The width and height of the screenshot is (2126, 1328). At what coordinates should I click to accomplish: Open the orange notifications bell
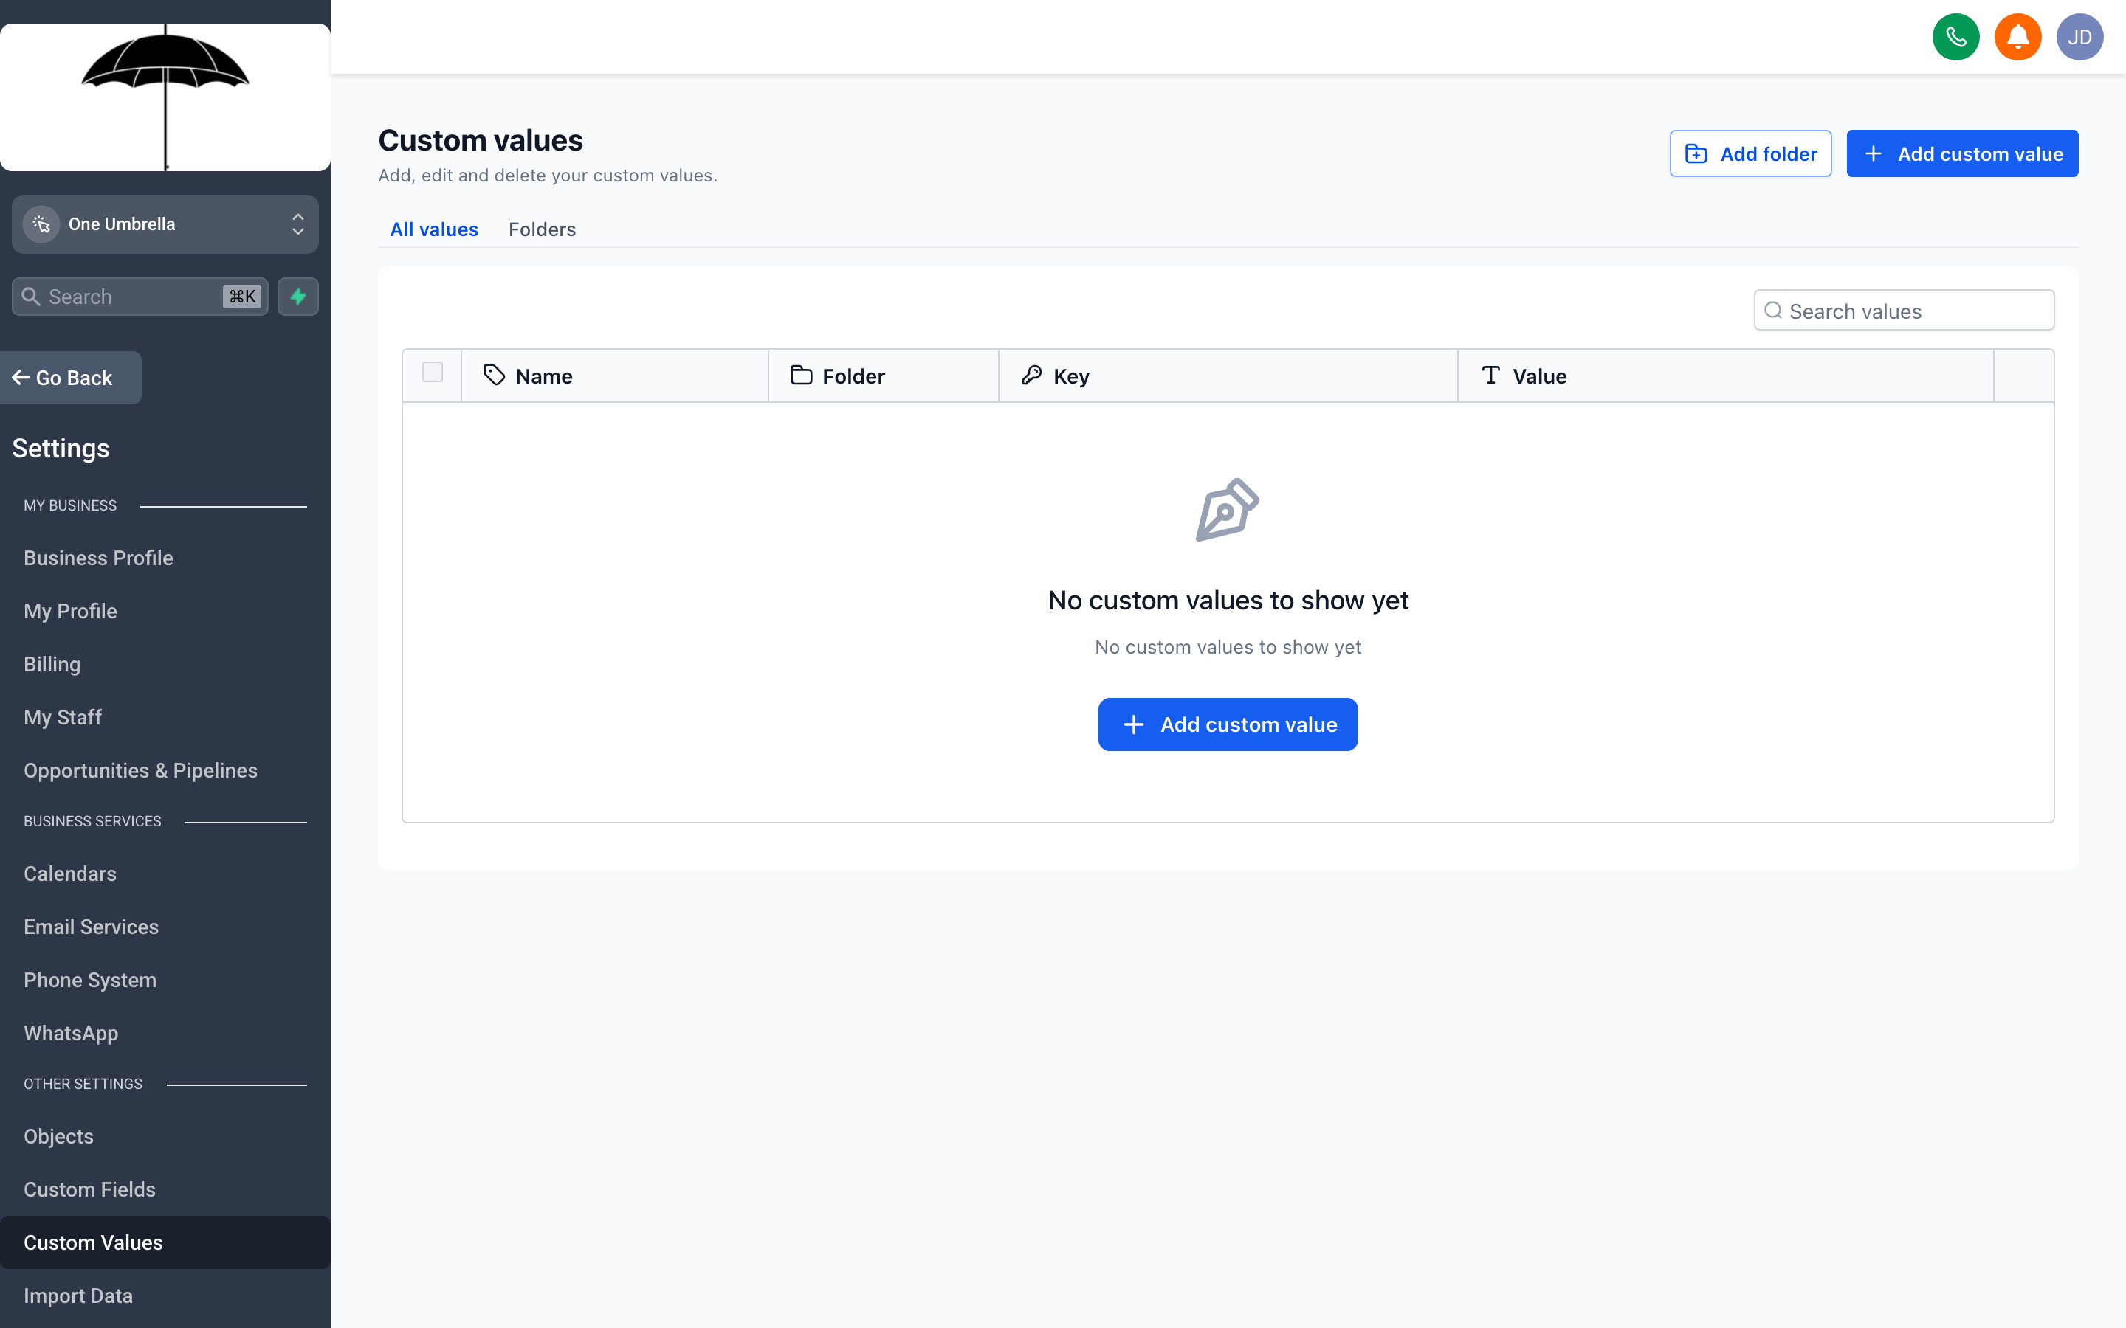[x=2018, y=37]
